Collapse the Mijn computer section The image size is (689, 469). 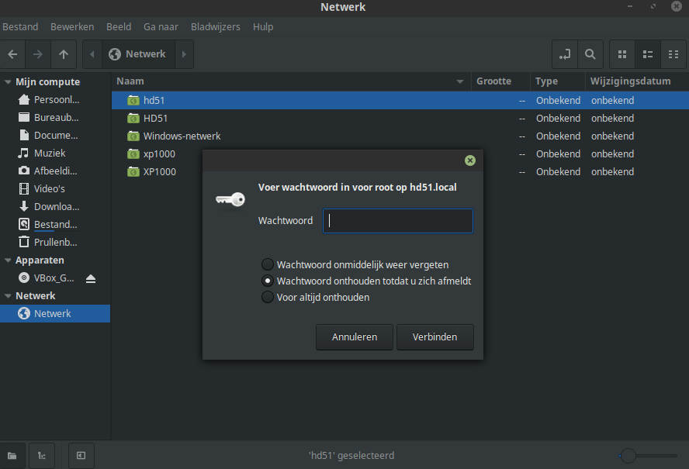tap(8, 82)
